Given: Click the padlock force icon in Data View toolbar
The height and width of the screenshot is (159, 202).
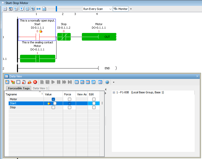Looking at the screenshot, I should tap(29, 82).
